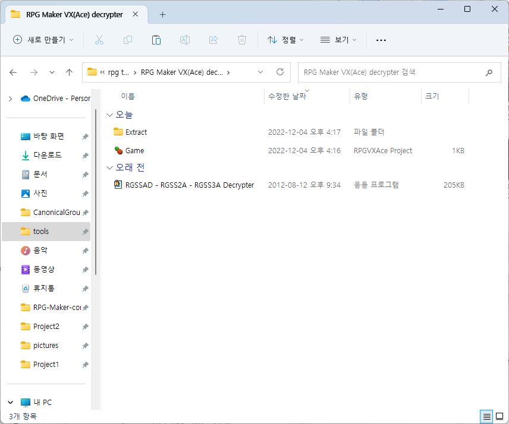Click RPGVXAce Project type cell
The image size is (509, 424).
coord(383,151)
